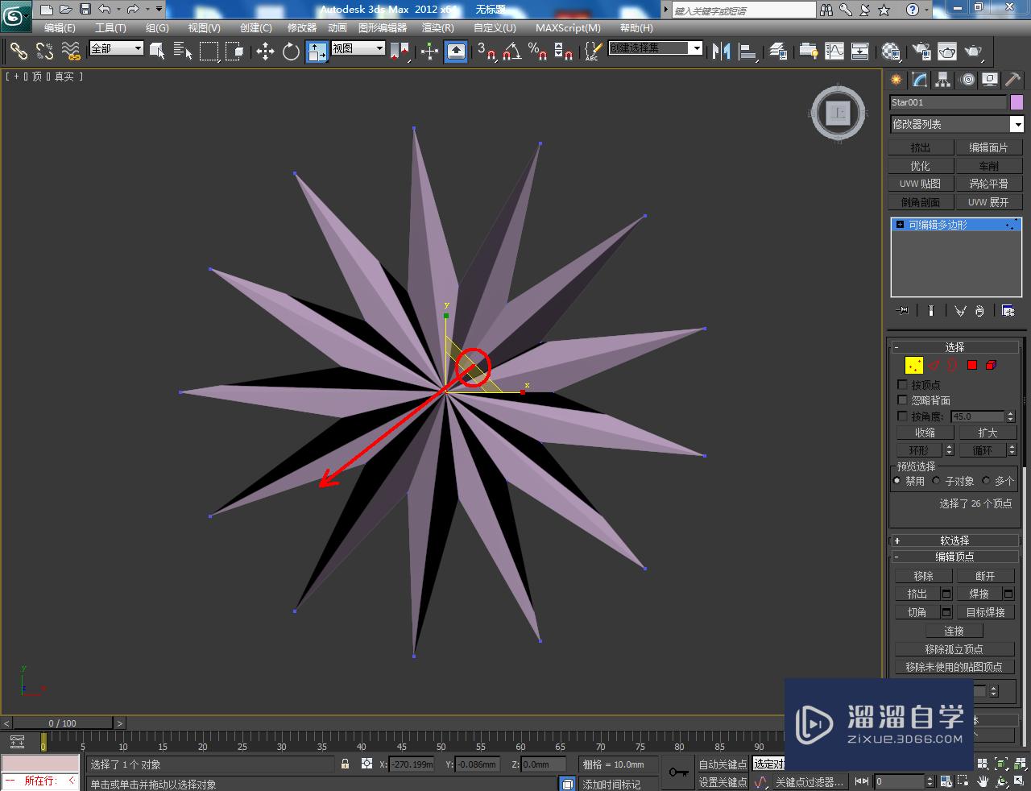Click the 扩大 grow selection button
Viewport: 1031px width, 791px height.
988,433
